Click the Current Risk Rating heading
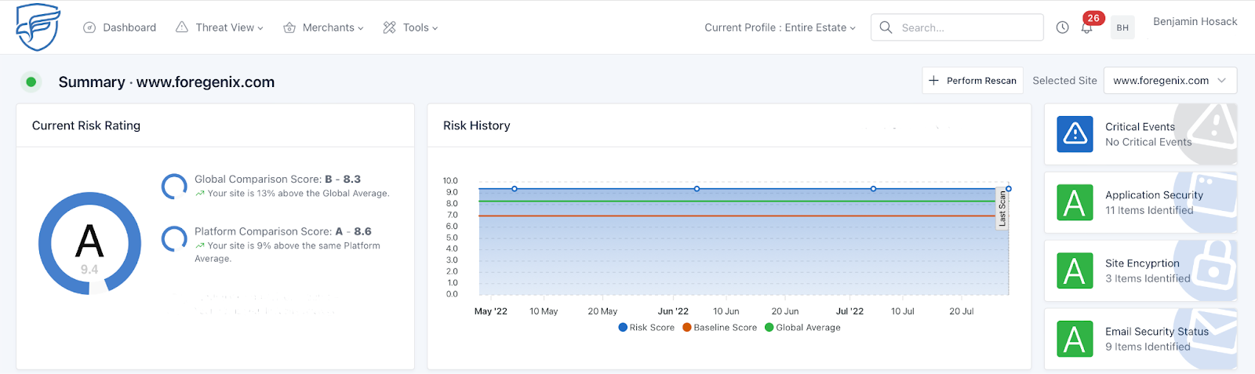Screen dimensions: 1255x374 [x=86, y=125]
